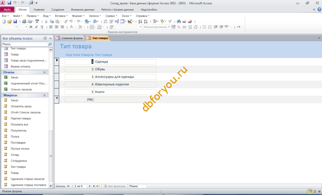This screenshot has width=322, height=195.
Task: Open Access Help question mark icon
Action: point(319,9)
